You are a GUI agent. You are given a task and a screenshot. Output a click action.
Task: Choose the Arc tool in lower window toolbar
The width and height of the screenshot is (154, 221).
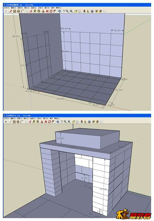point(22,122)
